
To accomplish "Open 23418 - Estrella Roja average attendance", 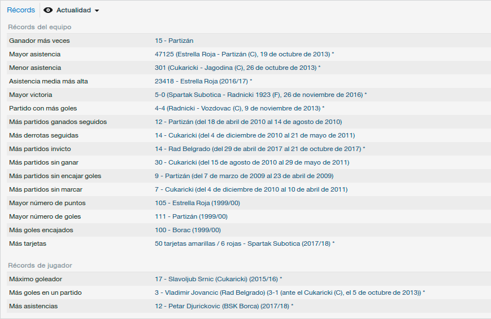I will click(203, 81).
